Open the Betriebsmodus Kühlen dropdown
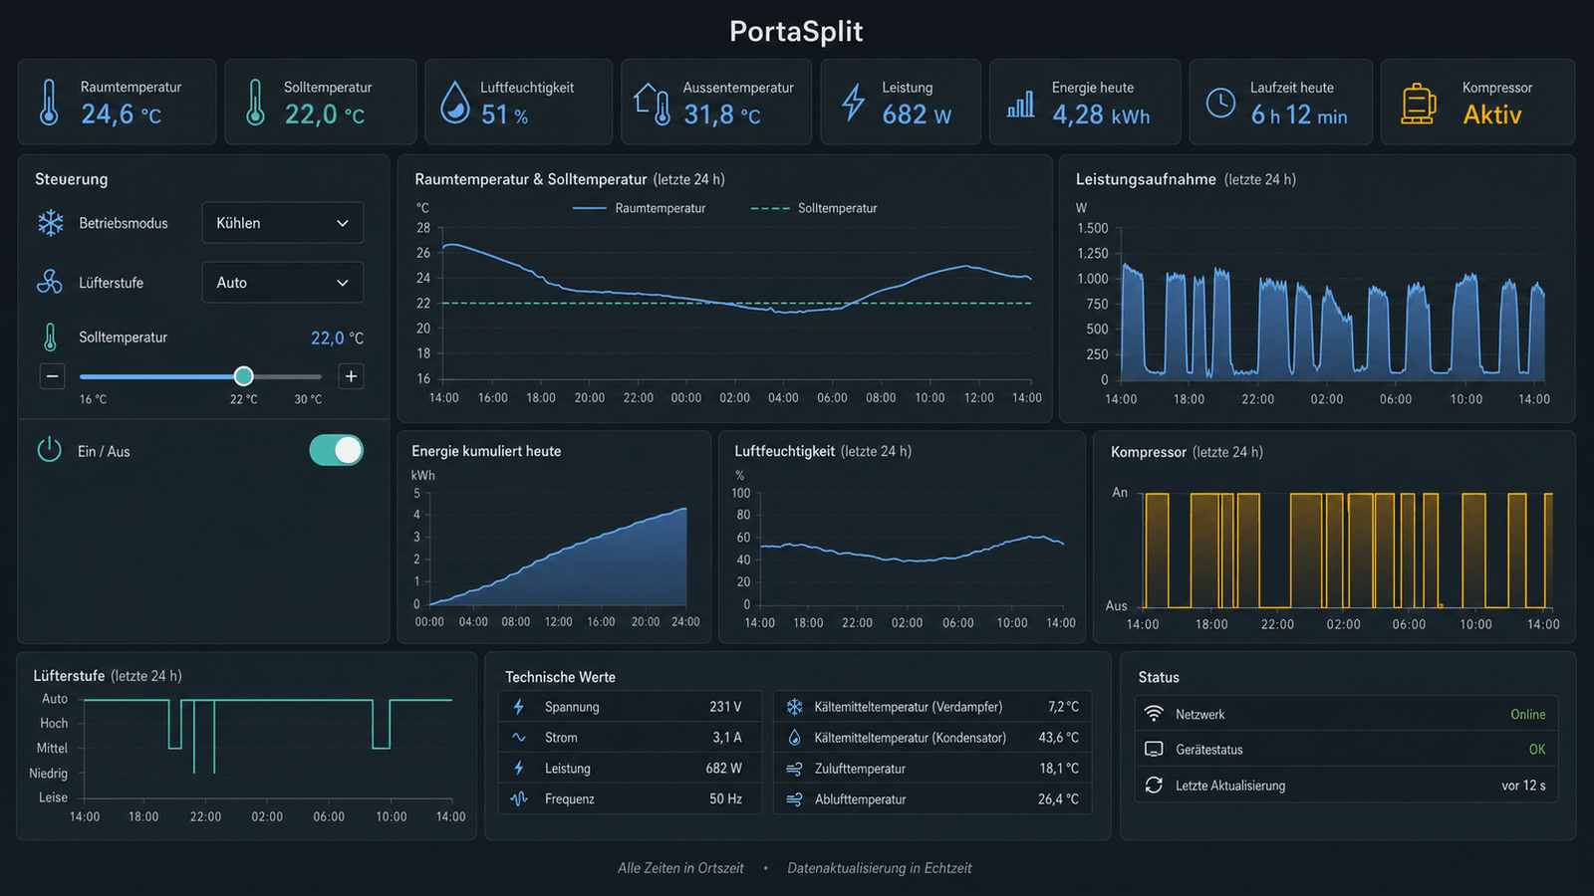This screenshot has height=896, width=1594. [283, 223]
